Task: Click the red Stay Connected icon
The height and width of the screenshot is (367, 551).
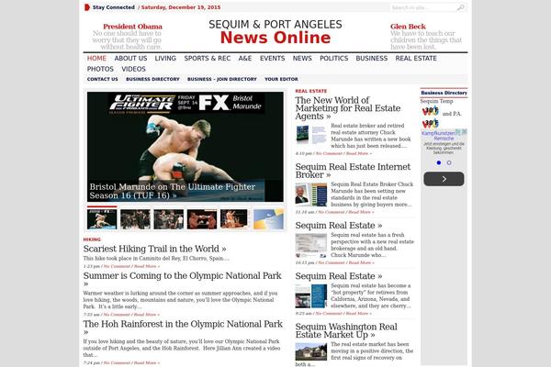Action: [87, 7]
